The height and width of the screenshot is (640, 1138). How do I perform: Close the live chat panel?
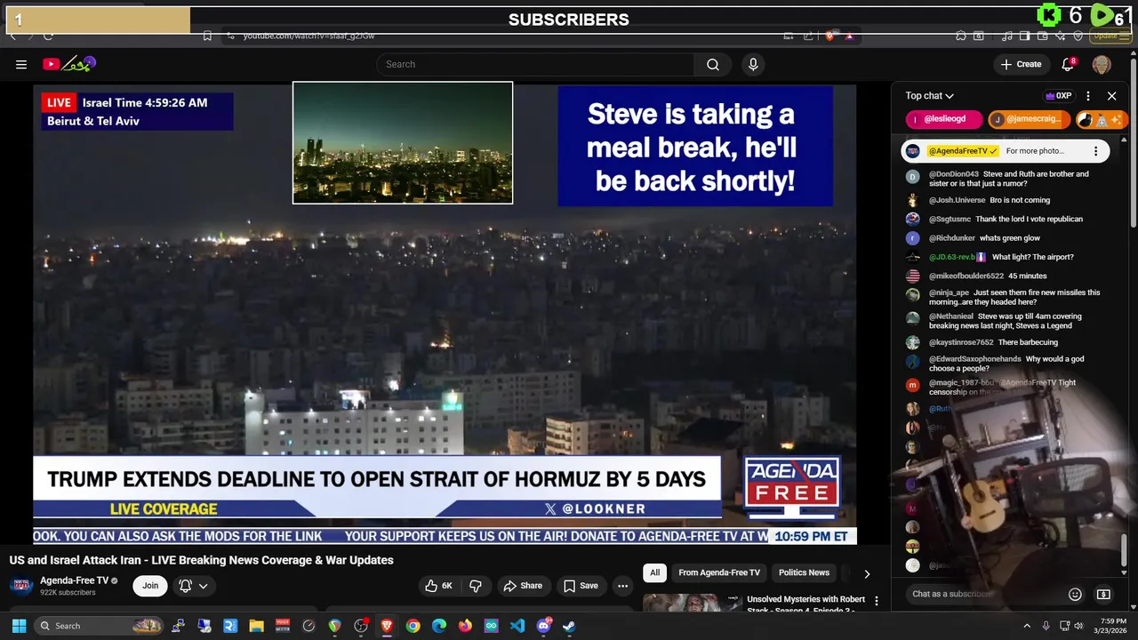[1111, 96]
